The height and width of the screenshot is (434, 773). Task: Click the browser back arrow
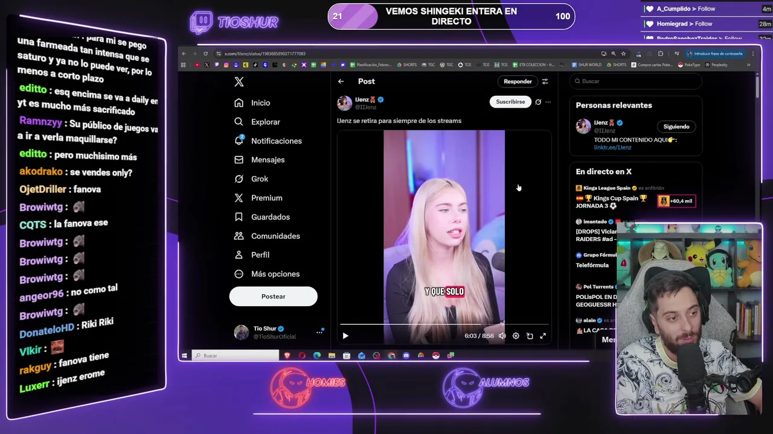[x=184, y=54]
